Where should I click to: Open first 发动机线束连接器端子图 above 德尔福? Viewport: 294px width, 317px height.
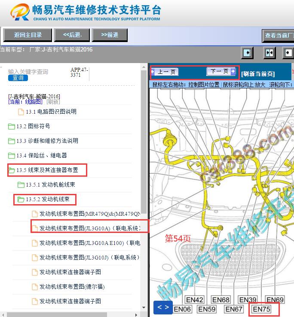click(70, 272)
